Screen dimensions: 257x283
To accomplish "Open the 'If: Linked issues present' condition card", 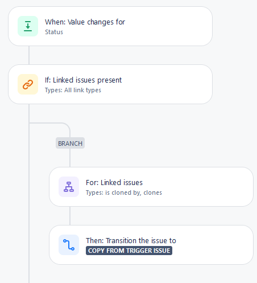I will coord(110,84).
